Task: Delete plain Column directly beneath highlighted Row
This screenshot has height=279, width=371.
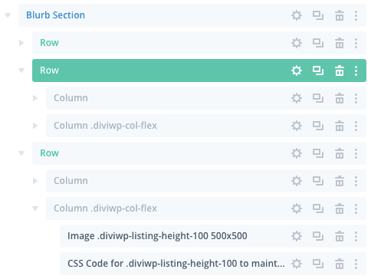Action: [x=340, y=98]
